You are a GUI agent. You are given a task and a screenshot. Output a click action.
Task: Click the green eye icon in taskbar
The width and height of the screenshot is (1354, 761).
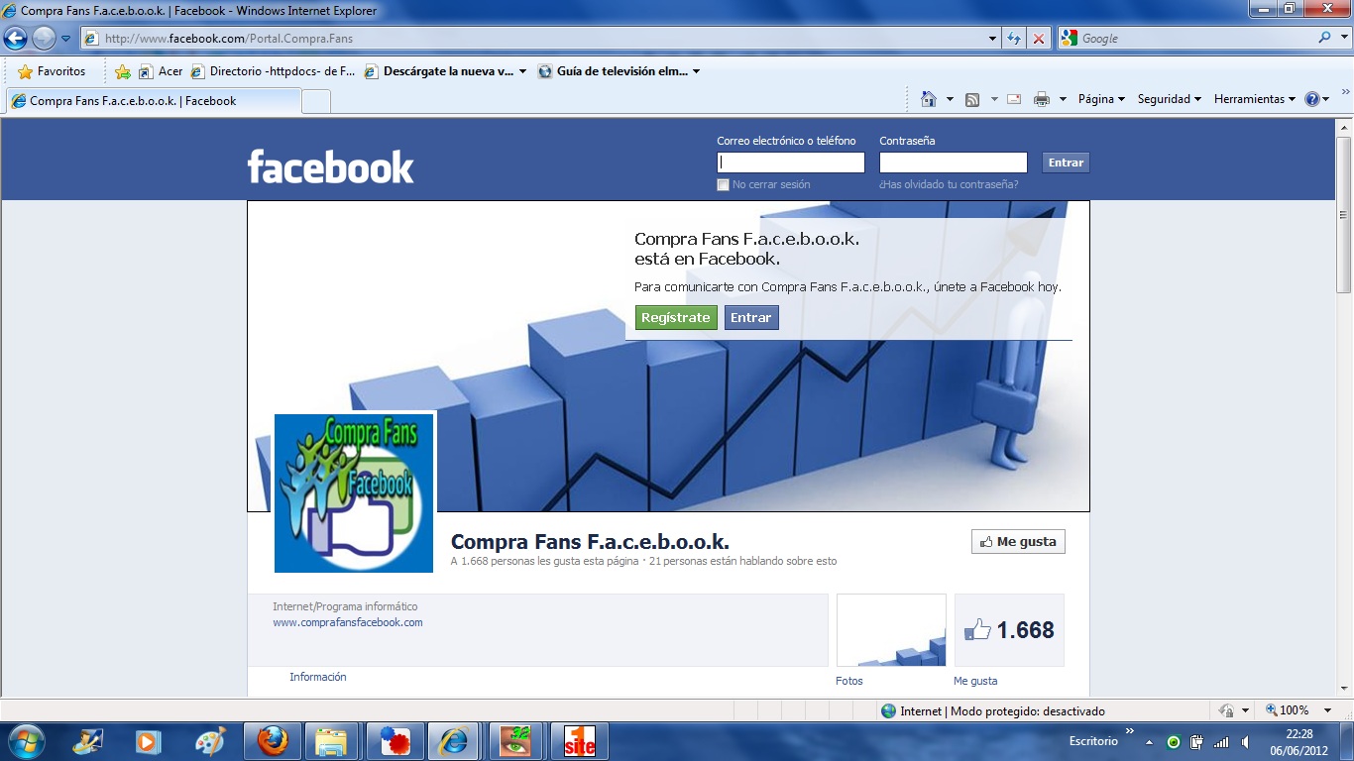(x=515, y=741)
